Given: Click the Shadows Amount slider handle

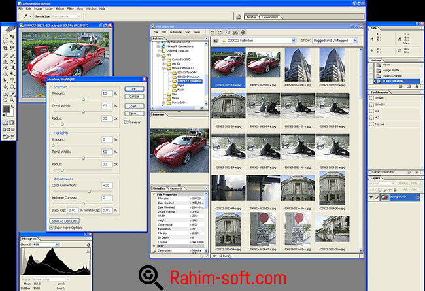Looking at the screenshot, I should click(x=82, y=100).
